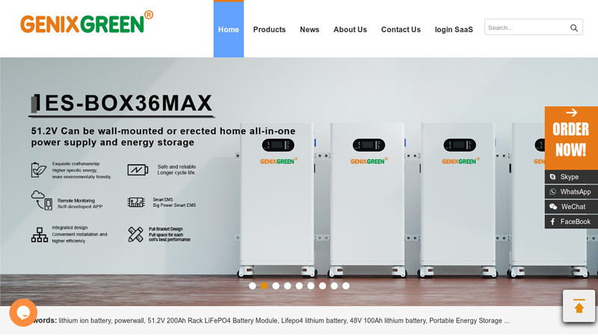The height and width of the screenshot is (336, 598).
Task: Click 'Portable Energy Storage' keyword
Action: (x=466, y=321)
